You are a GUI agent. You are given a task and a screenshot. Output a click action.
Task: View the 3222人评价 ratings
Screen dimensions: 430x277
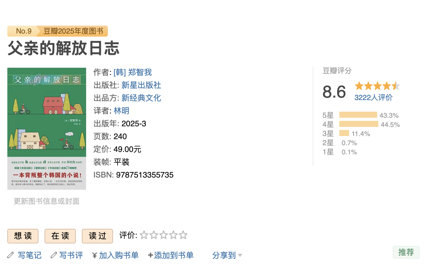point(373,98)
